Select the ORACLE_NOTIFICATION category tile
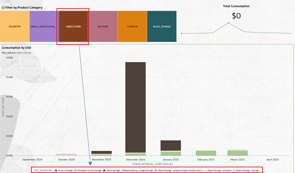 click(44, 26)
